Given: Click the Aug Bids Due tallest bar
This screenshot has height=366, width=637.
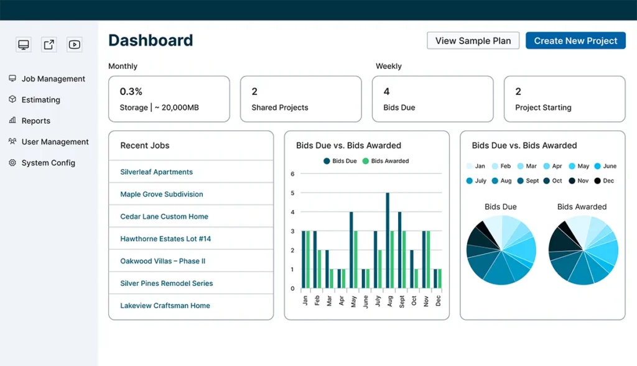Looking at the screenshot, I should coord(388,240).
